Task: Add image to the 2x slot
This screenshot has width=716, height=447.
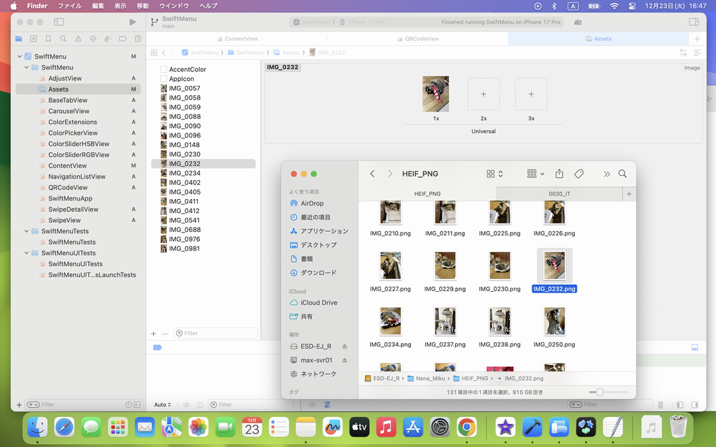Action: point(483,94)
